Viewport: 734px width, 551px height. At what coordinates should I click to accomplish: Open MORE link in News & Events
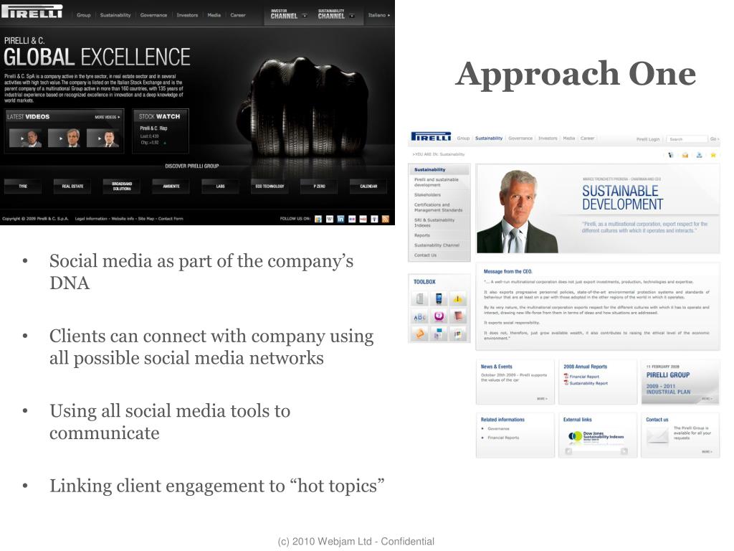pos(542,399)
